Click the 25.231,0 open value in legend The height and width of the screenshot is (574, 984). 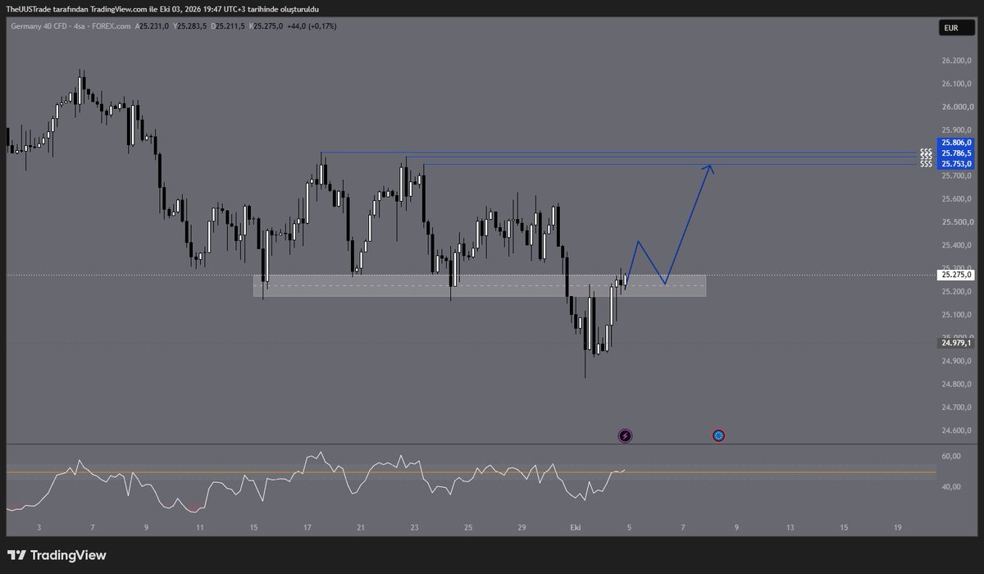click(x=153, y=26)
